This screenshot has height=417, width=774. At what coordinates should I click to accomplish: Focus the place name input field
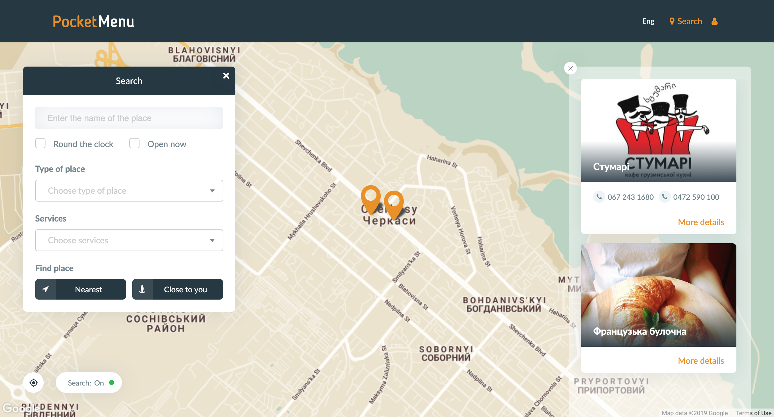coord(129,118)
